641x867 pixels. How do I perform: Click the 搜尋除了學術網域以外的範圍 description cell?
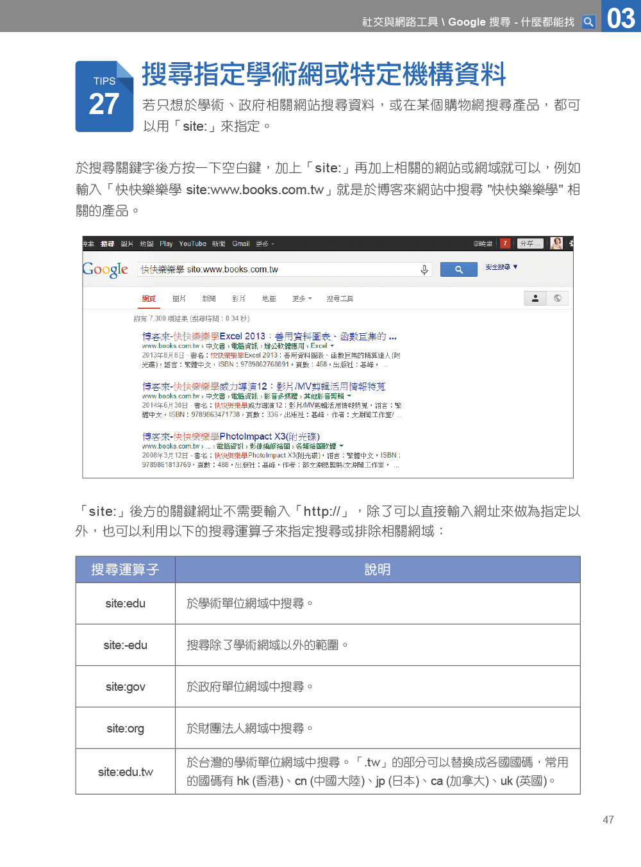coord(378,645)
